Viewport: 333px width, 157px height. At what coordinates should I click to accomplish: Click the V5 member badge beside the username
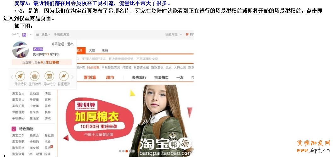click(x=24, y=35)
